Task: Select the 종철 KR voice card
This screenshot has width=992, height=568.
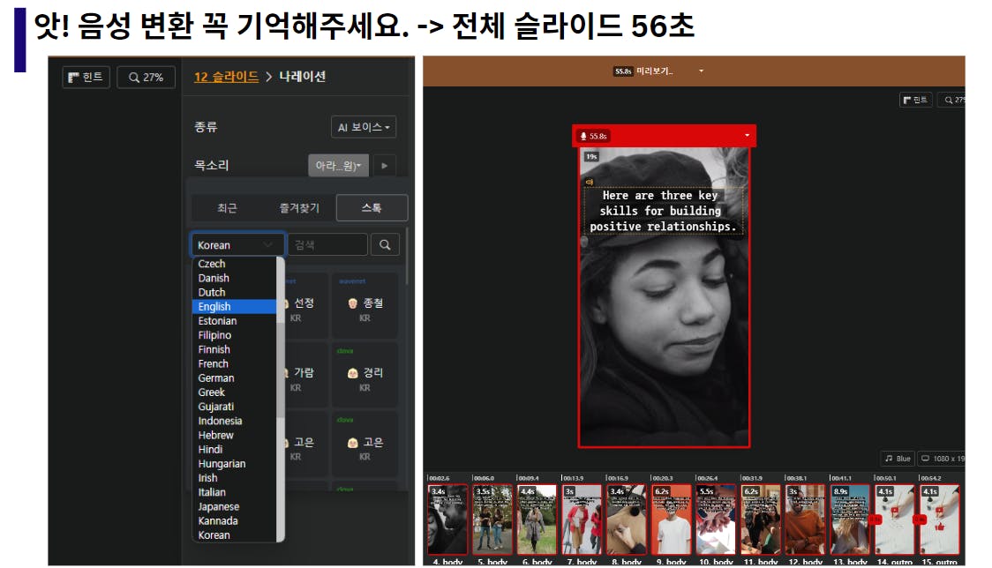Action: pos(365,306)
